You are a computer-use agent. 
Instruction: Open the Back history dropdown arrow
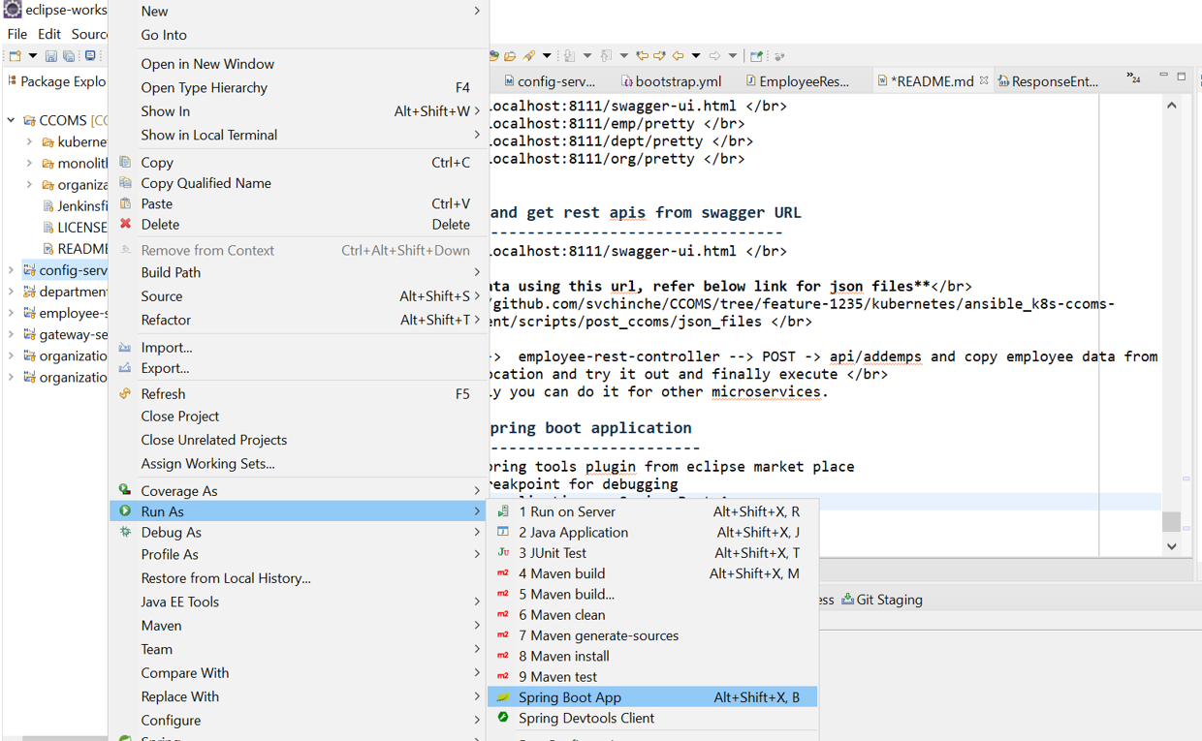pyautogui.click(x=696, y=56)
